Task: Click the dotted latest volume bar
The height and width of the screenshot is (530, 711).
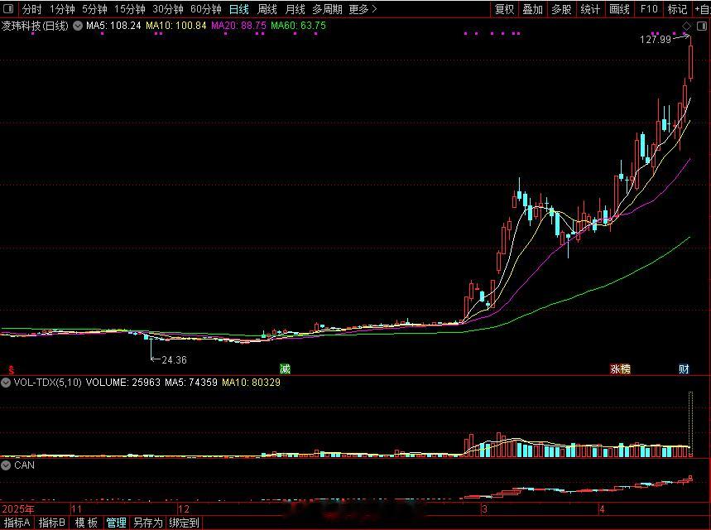Action: click(x=690, y=424)
